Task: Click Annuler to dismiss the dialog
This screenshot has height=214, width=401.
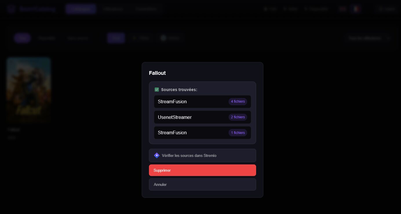Action: 202,184
